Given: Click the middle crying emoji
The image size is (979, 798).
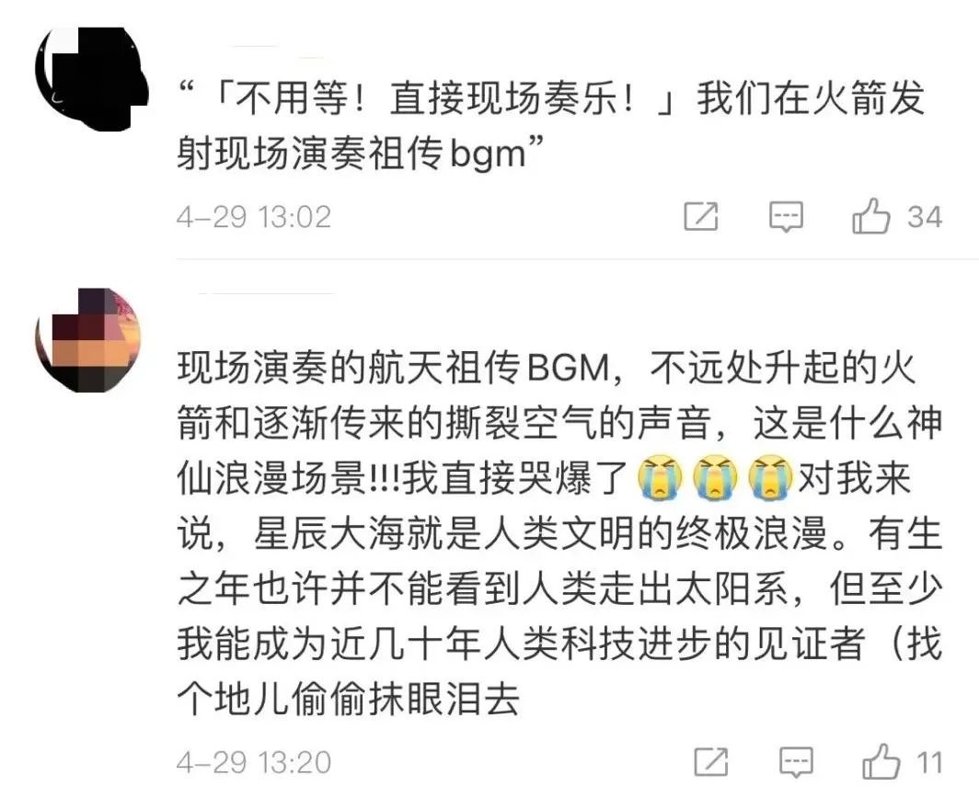Looking at the screenshot, I should coord(716,479).
